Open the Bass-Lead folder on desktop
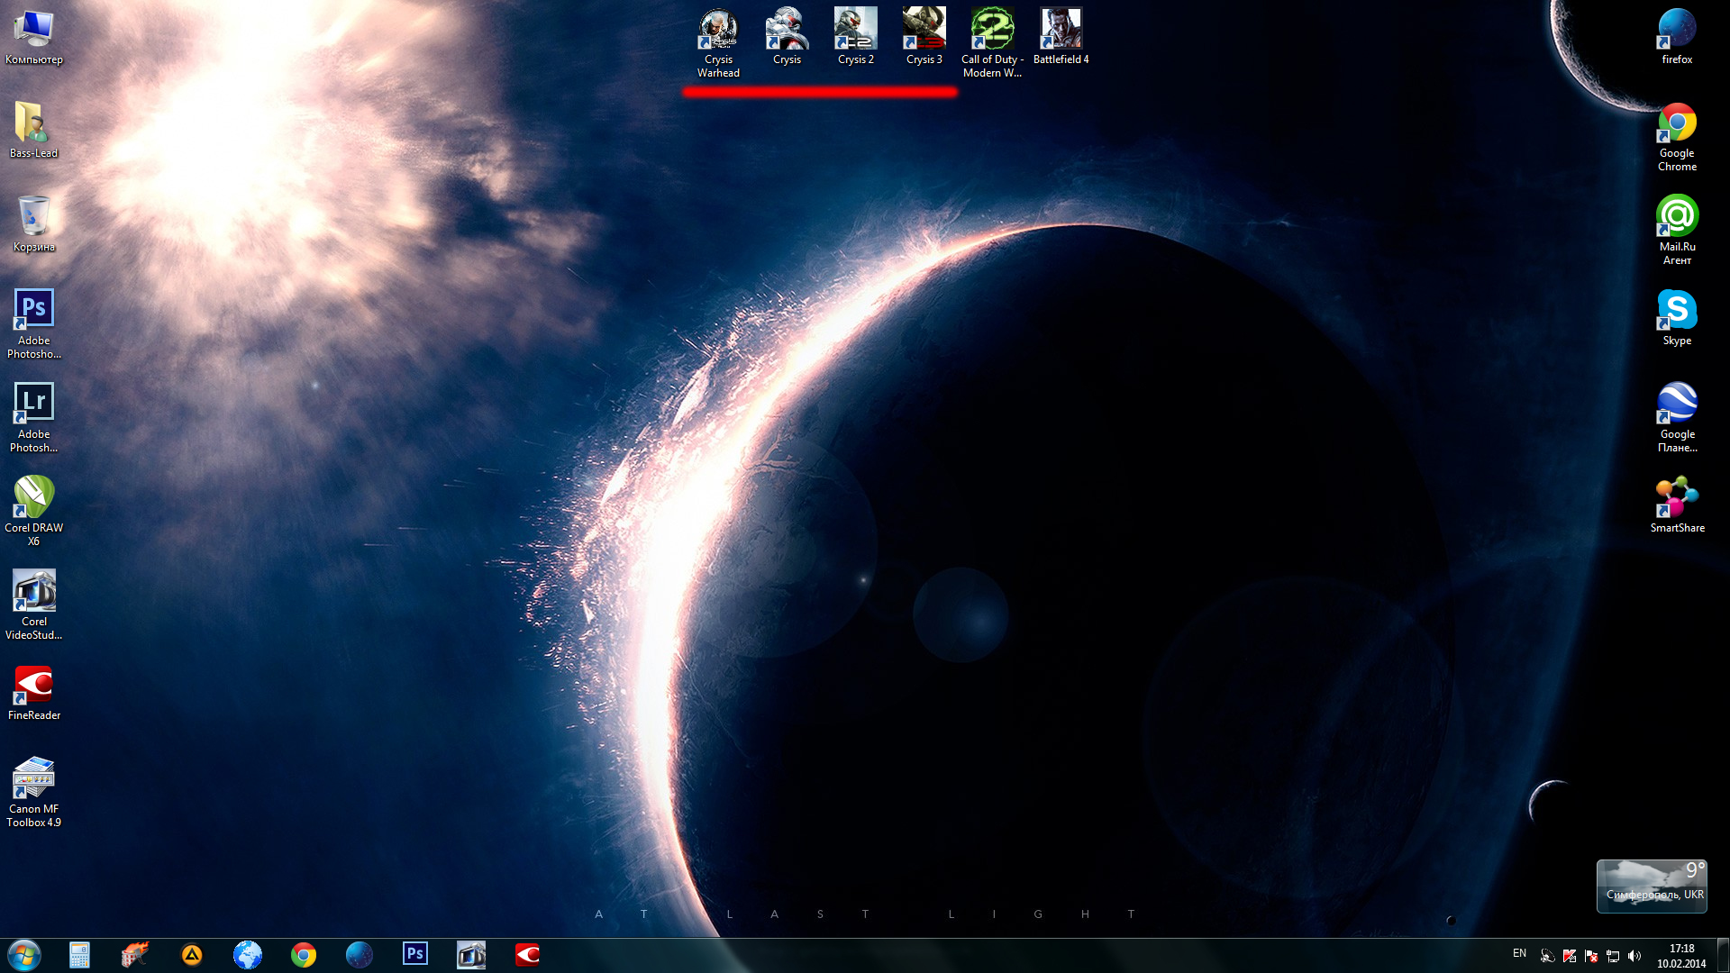 pyautogui.click(x=33, y=130)
